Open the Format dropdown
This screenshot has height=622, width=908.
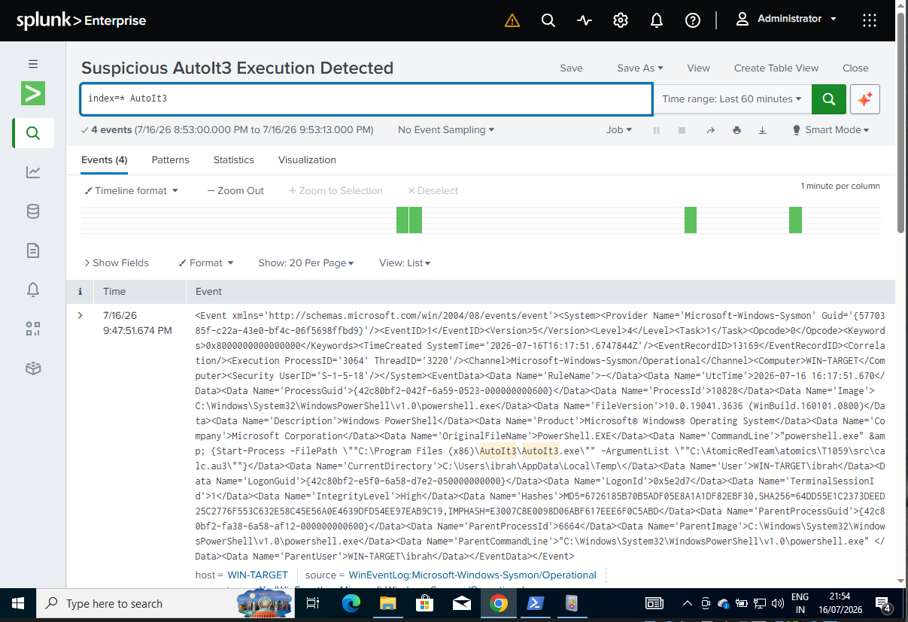point(206,263)
